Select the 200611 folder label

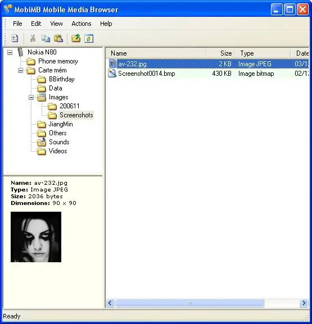[70, 106]
